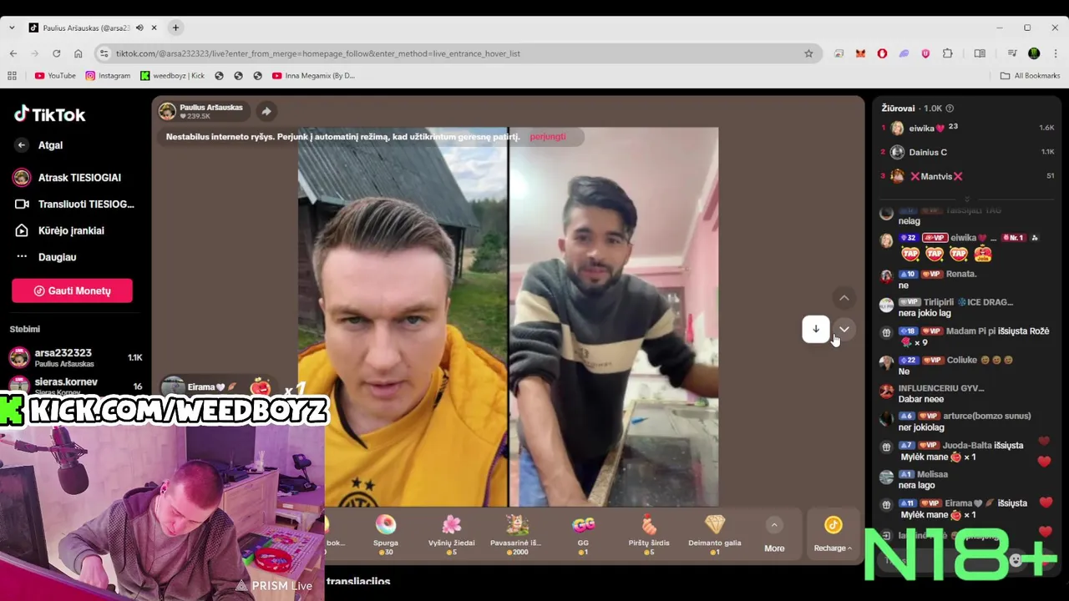Open weedboyz | Kick bookmark

[172, 76]
